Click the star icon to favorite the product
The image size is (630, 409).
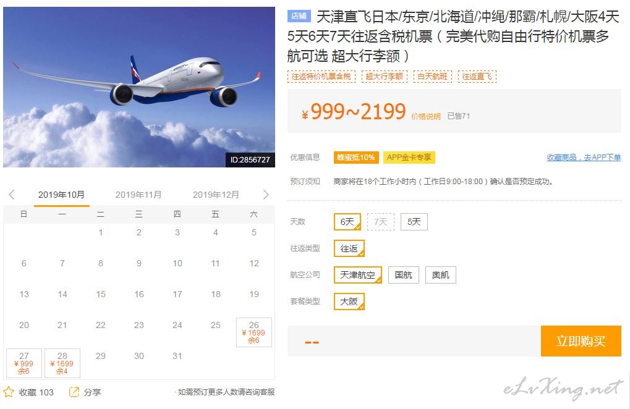pos(9,392)
